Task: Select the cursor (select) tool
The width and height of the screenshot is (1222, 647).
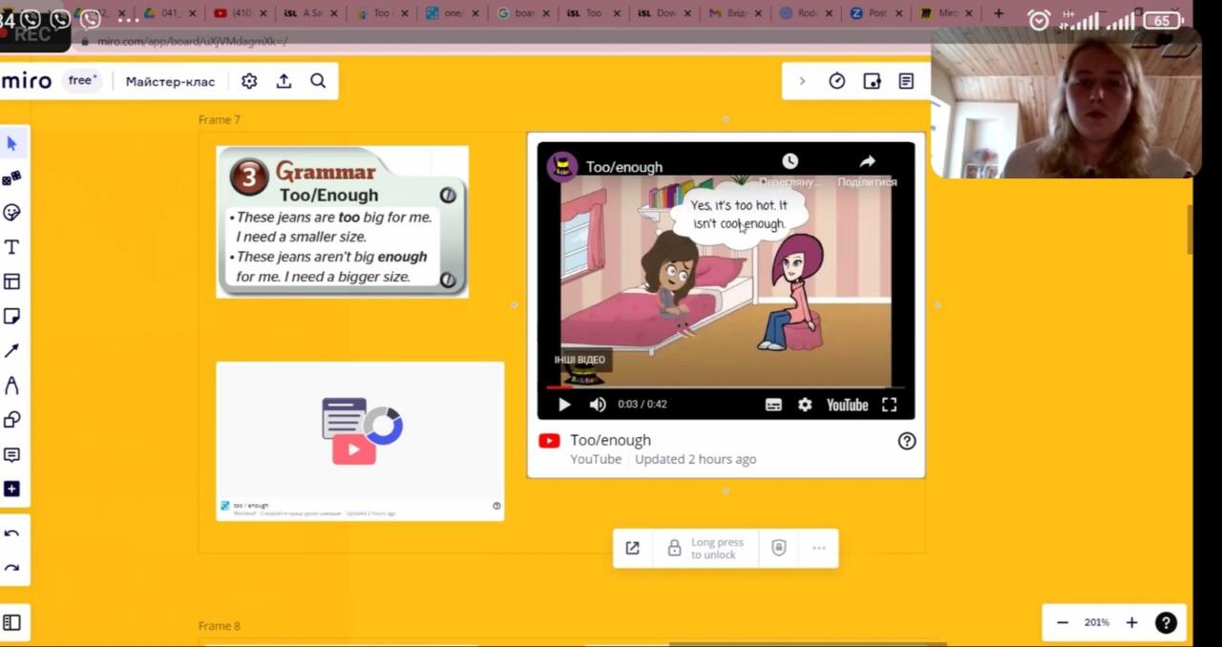Action: [12, 144]
